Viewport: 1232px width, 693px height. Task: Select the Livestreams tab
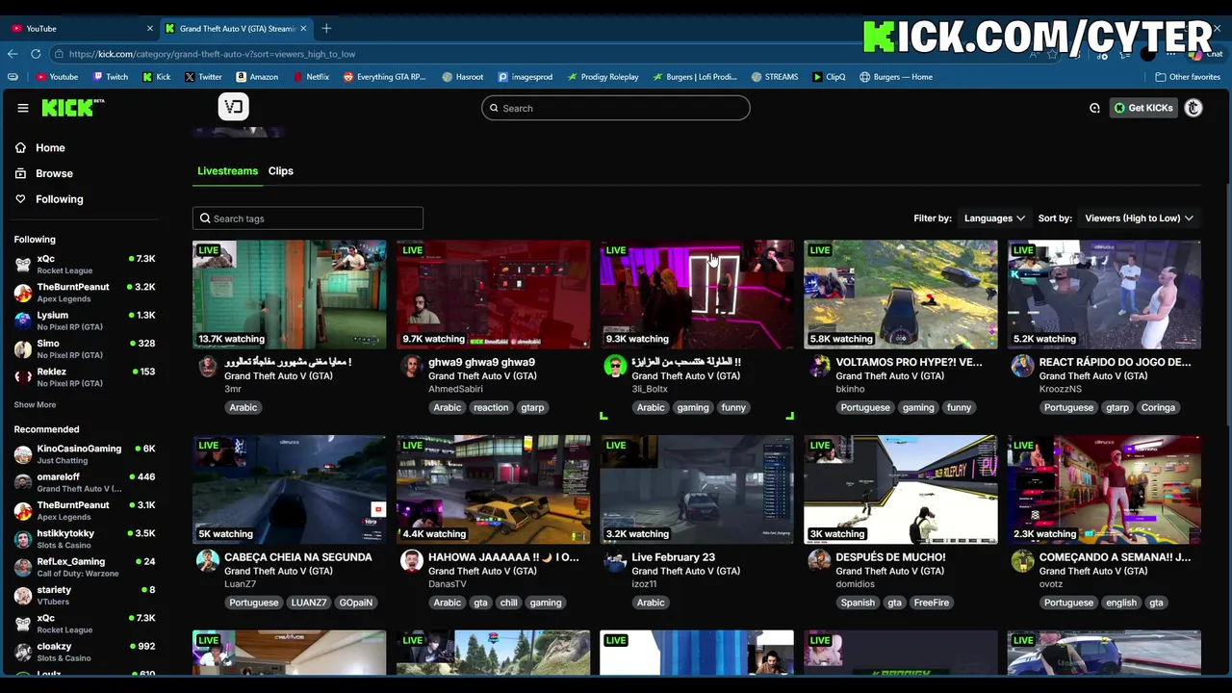tap(227, 170)
